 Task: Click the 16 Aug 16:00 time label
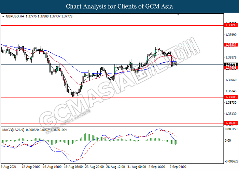click(x=52, y=167)
